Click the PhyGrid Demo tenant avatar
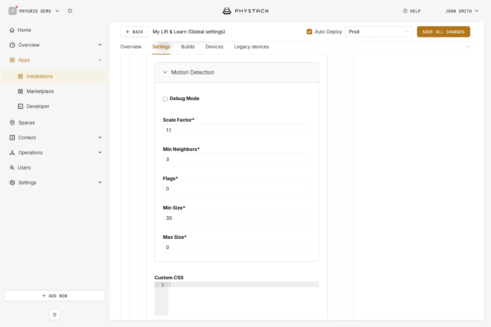Image resolution: width=491 pixels, height=327 pixels. [13, 11]
